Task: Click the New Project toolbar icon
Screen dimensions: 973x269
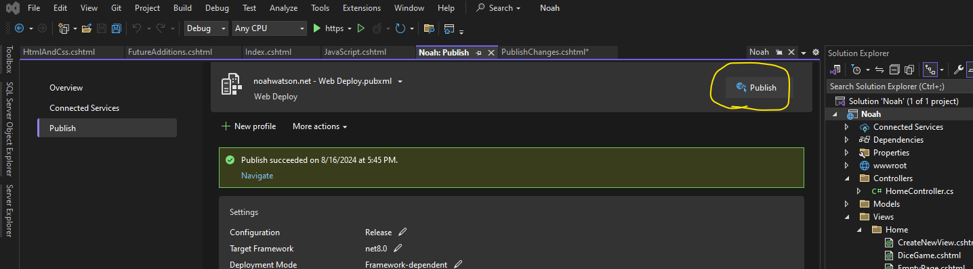Action: [64, 28]
